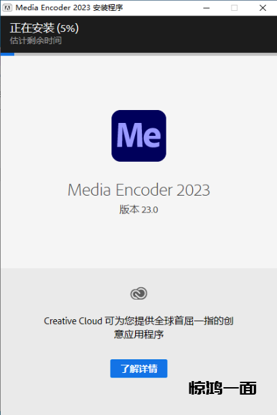Minimize the installer window
Image resolution: width=277 pixels, height=415 pixels.
point(206,8)
